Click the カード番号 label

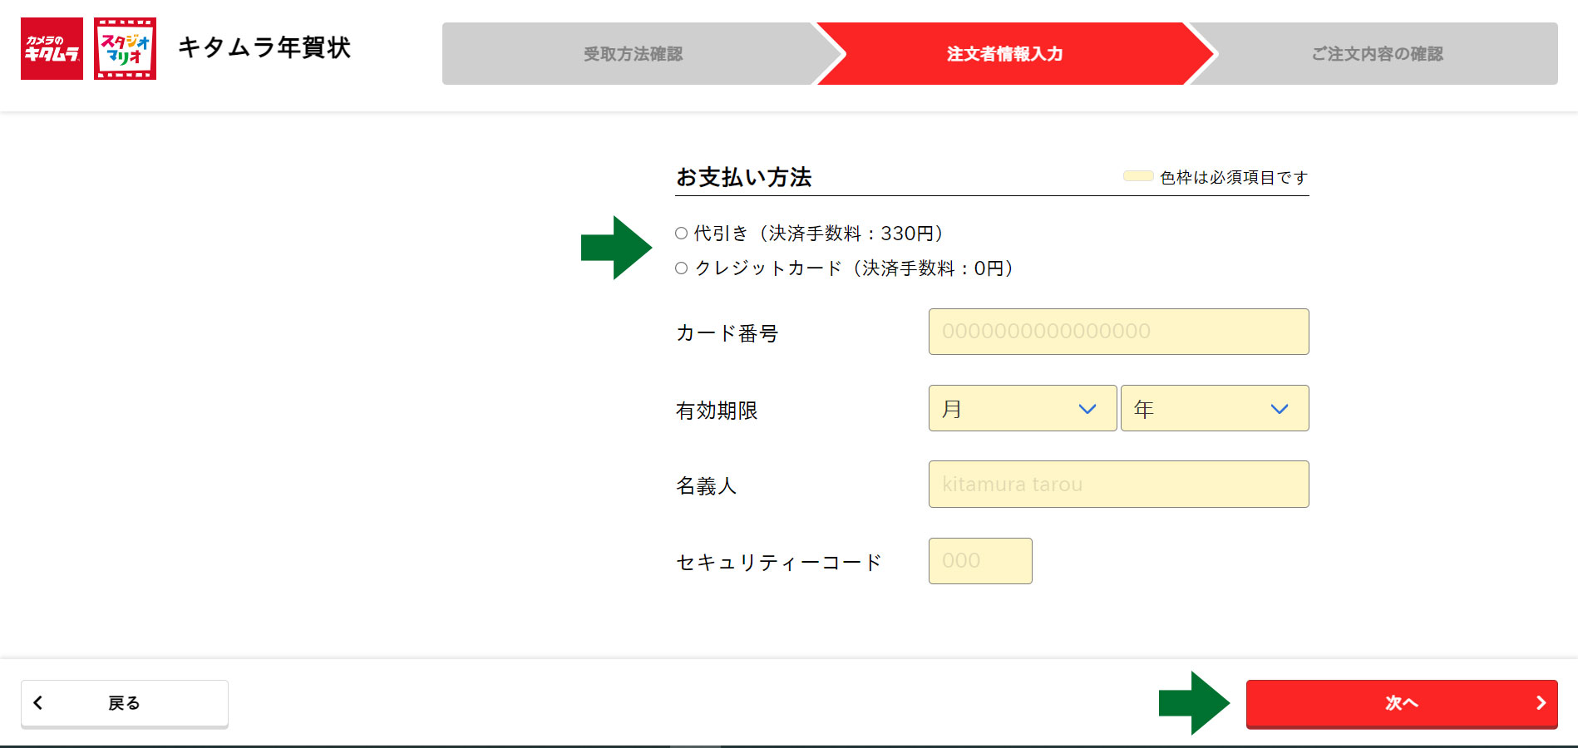(x=727, y=333)
